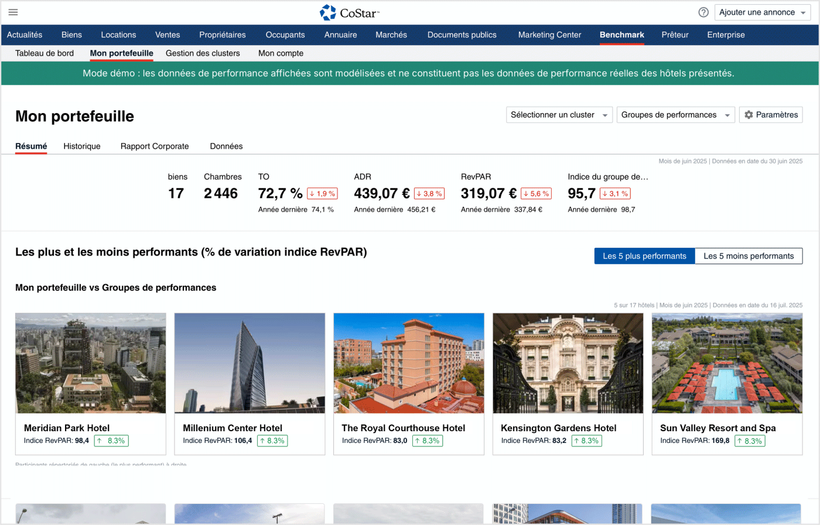Open the Rapport Corporate tab
This screenshot has width=820, height=525.
[x=155, y=146]
